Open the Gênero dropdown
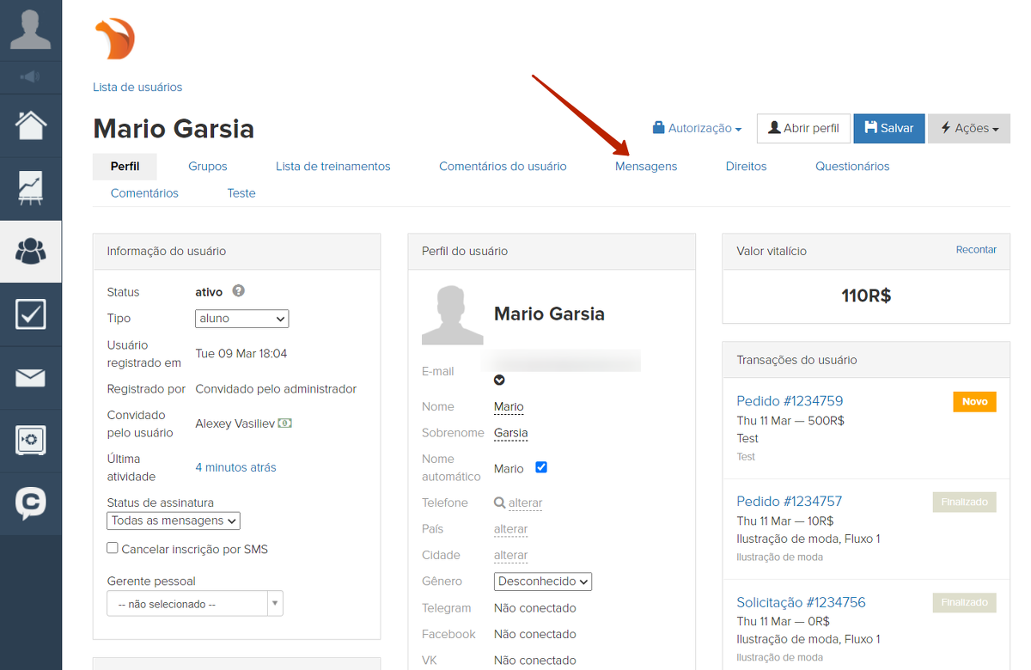 point(542,582)
